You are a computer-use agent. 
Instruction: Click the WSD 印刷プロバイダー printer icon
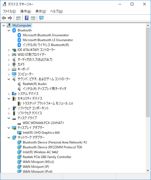14,55
